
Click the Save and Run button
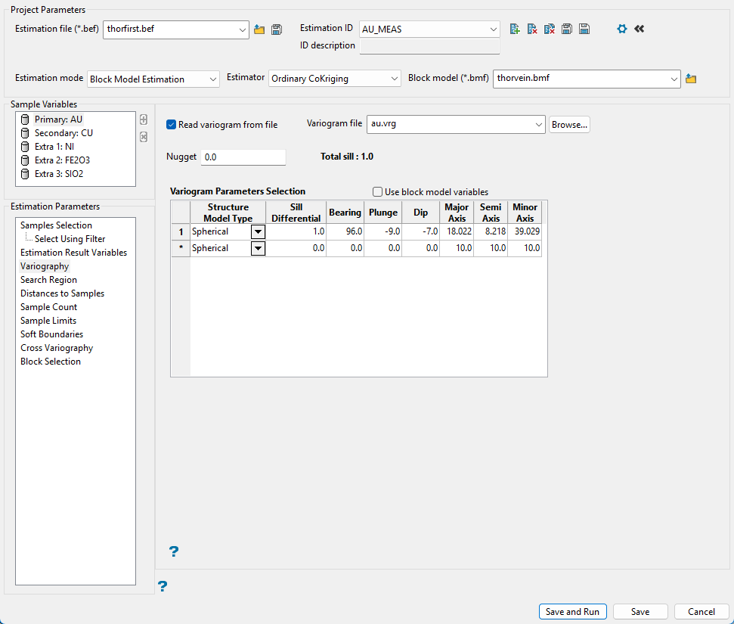click(x=572, y=612)
